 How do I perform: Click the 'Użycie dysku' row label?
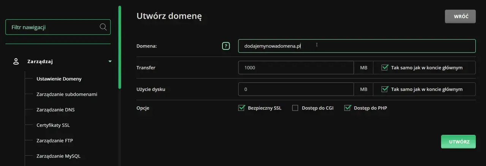pos(151,89)
